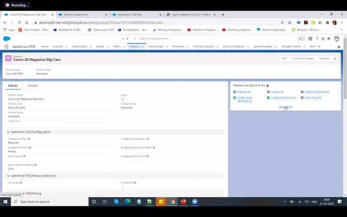The height and width of the screenshot is (217, 347).
Task: Reload the page in Chrome
Action: pos(19,22)
